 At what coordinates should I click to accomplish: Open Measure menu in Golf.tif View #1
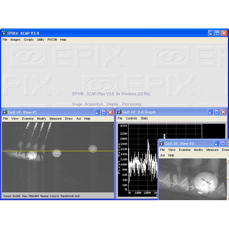tap(55, 119)
